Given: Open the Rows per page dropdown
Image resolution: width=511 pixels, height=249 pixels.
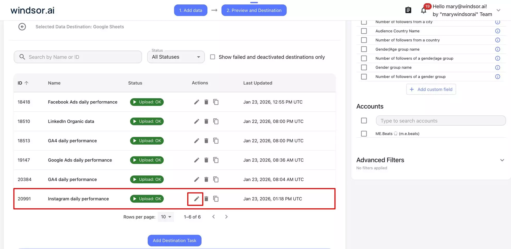Looking at the screenshot, I should click(166, 217).
